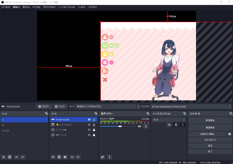Select シーン 2 in Scenes list
Image resolution: width=233 pixels, height=164 pixels.
click(x=24, y=131)
